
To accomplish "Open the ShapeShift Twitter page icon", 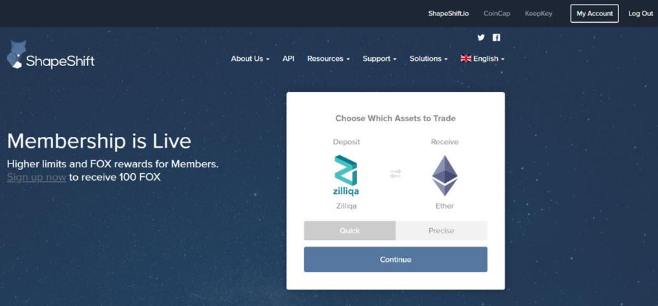I will point(481,38).
